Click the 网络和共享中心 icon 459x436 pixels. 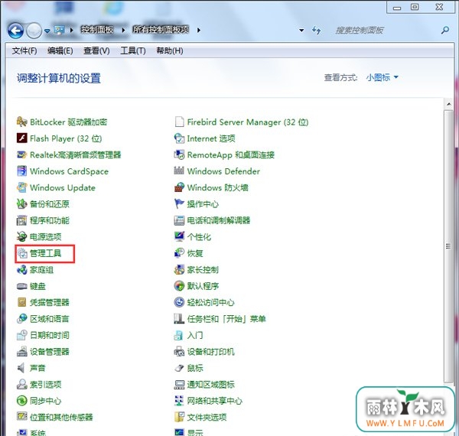(x=179, y=401)
